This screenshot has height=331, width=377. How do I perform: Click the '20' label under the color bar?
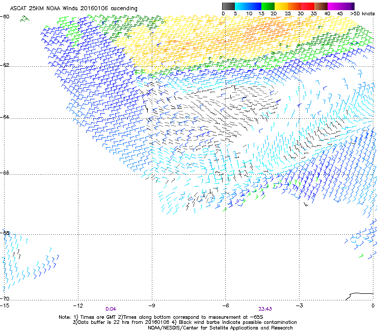[x=274, y=14]
